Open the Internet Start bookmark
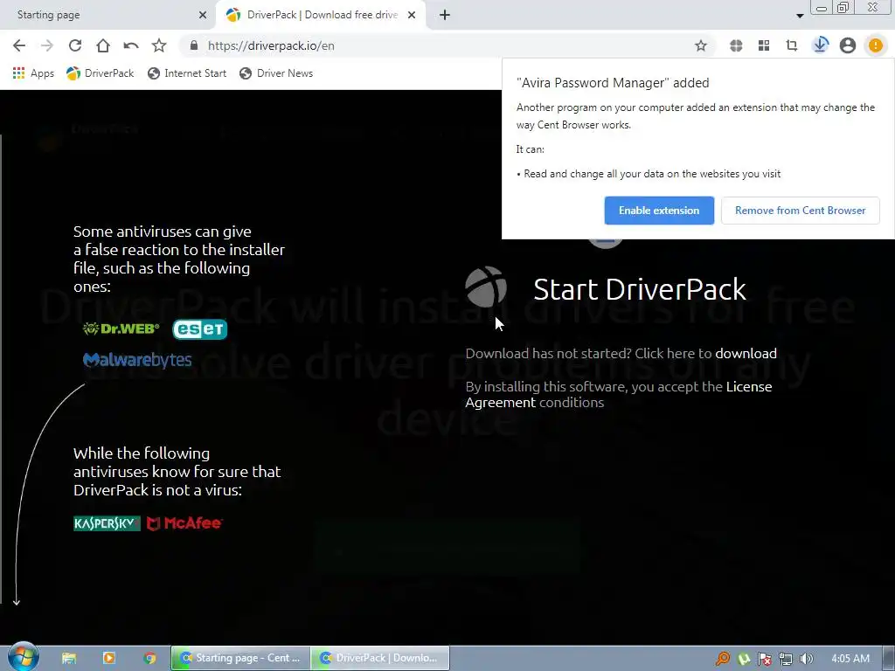The image size is (895, 671). point(187,73)
